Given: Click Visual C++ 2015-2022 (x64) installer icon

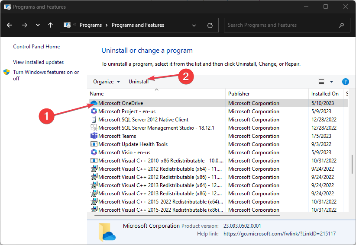Looking at the screenshot, I should tap(94, 201).
